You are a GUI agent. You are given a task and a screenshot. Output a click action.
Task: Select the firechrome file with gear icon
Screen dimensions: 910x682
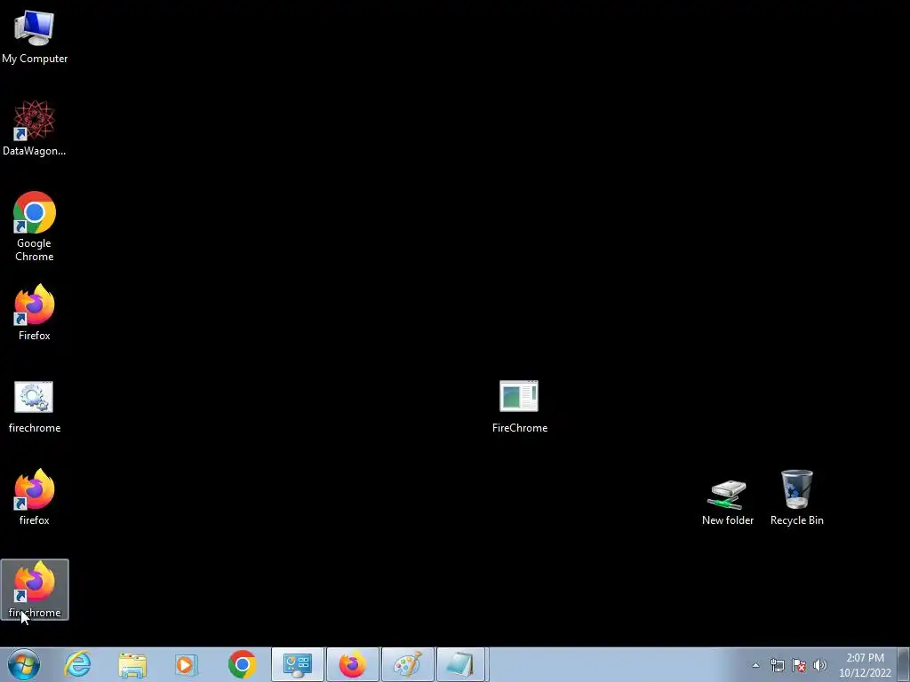[35, 407]
